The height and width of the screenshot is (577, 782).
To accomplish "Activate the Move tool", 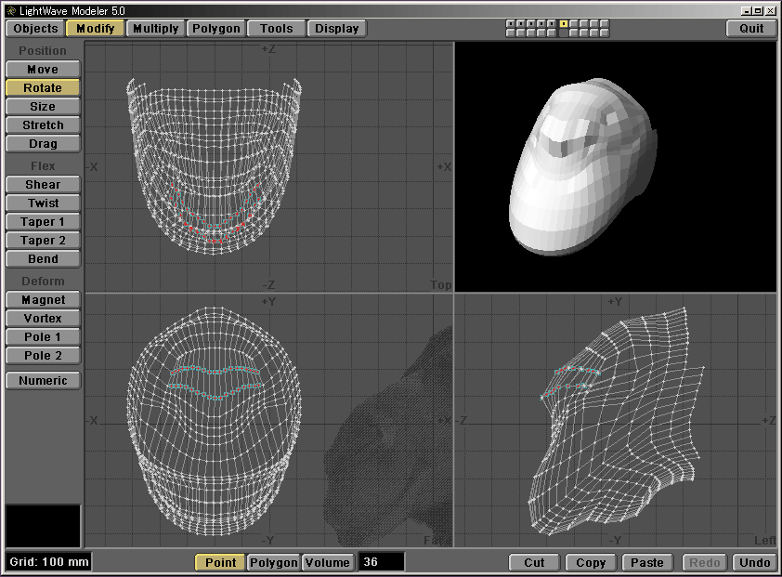I will [43, 70].
